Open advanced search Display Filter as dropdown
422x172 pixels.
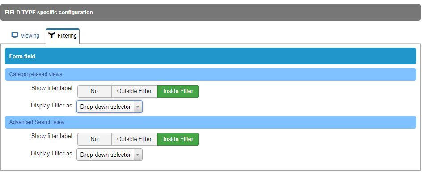(109, 155)
